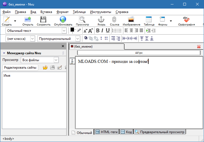Click the Формы form icon
The height and width of the screenshot is (142, 204).
tap(162, 19)
